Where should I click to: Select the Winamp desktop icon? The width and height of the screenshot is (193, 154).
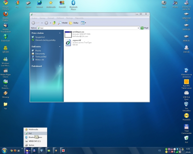[5, 94]
